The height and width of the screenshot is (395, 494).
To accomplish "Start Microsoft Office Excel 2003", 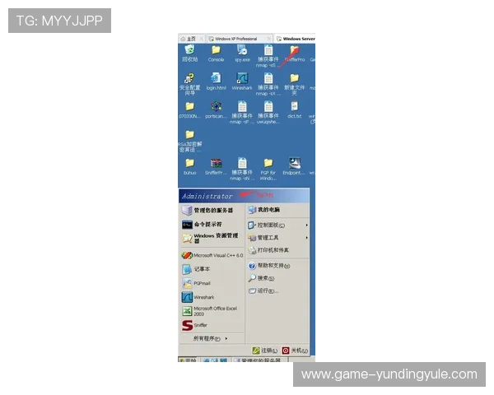I will [212, 310].
